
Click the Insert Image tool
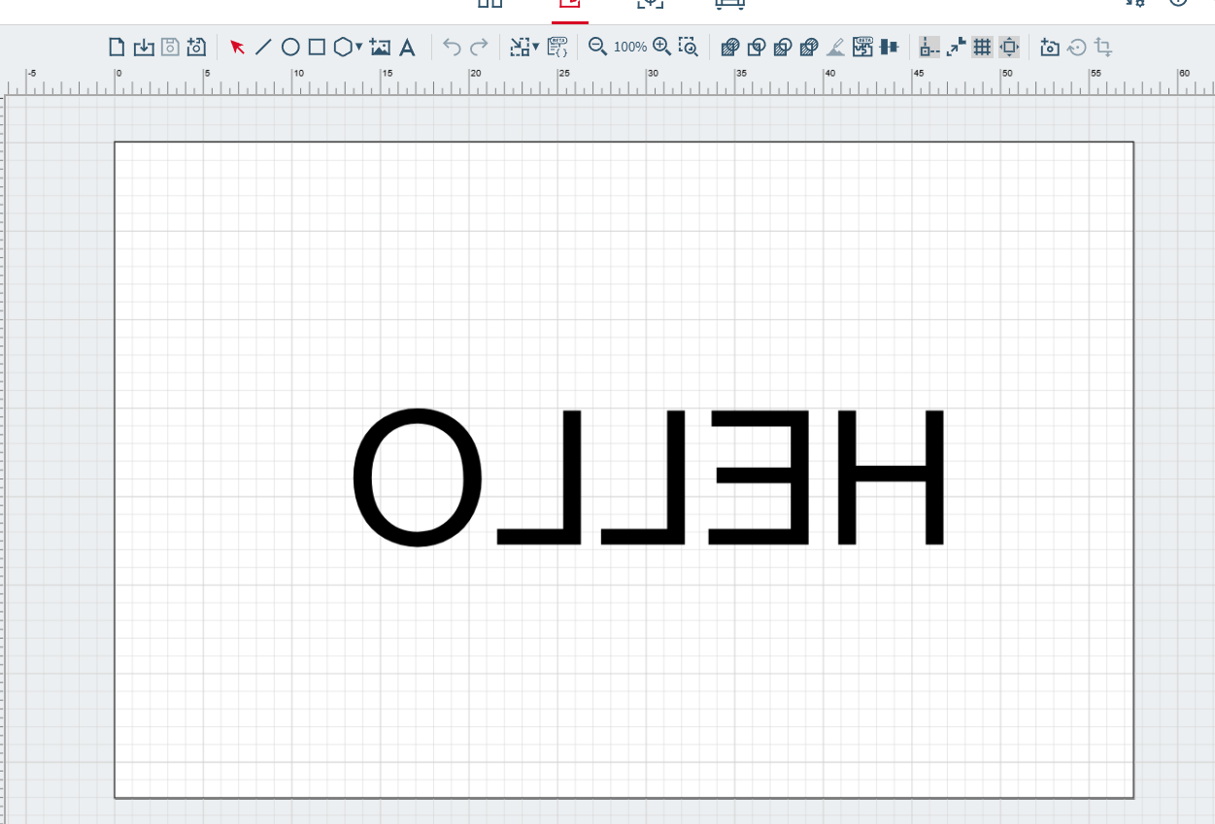point(380,47)
